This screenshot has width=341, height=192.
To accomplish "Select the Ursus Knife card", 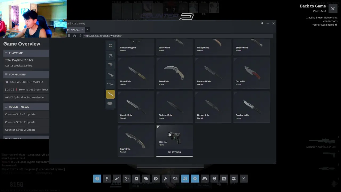I will point(136,73).
